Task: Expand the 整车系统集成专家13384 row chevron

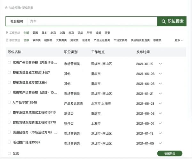Action: point(160,84)
